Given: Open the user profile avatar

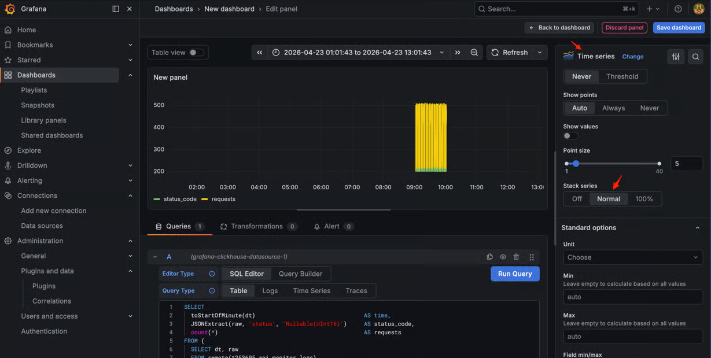Looking at the screenshot, I should [x=698, y=9].
